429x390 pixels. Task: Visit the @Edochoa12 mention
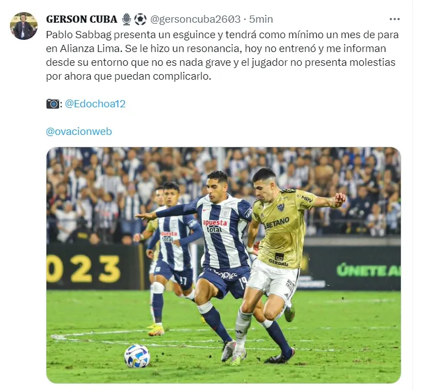pos(95,104)
